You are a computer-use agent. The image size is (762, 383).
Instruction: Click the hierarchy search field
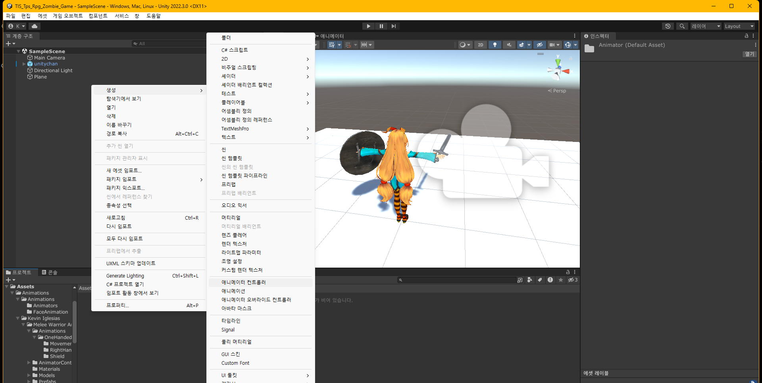click(x=169, y=44)
